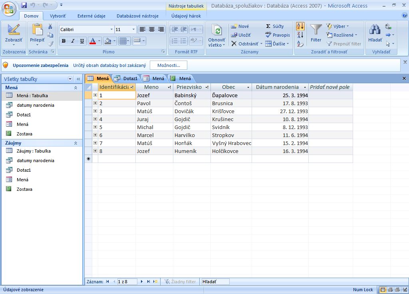Align text right in ribbon

(x=161, y=29)
